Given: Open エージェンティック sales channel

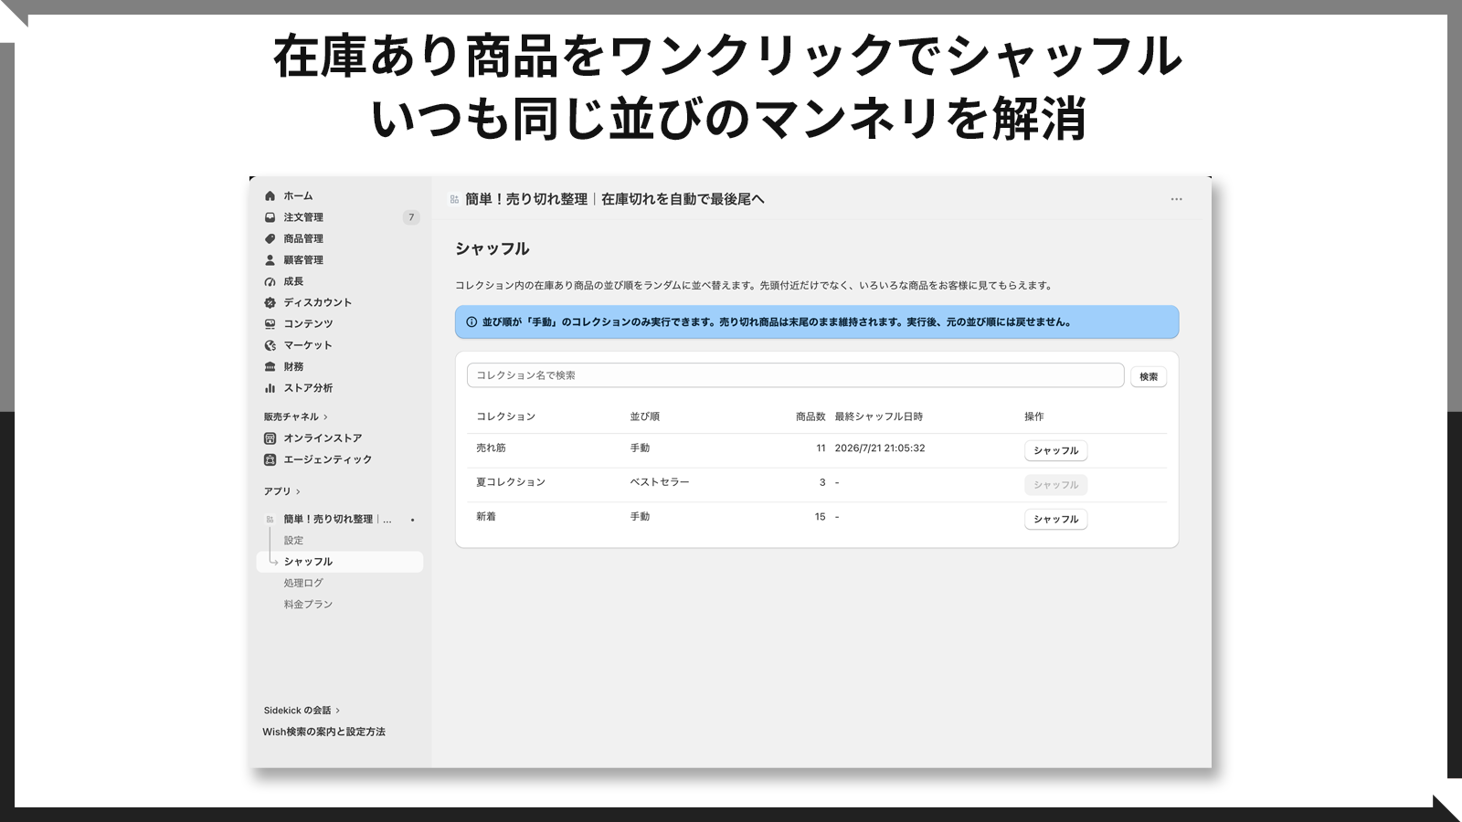Looking at the screenshot, I should 327,459.
